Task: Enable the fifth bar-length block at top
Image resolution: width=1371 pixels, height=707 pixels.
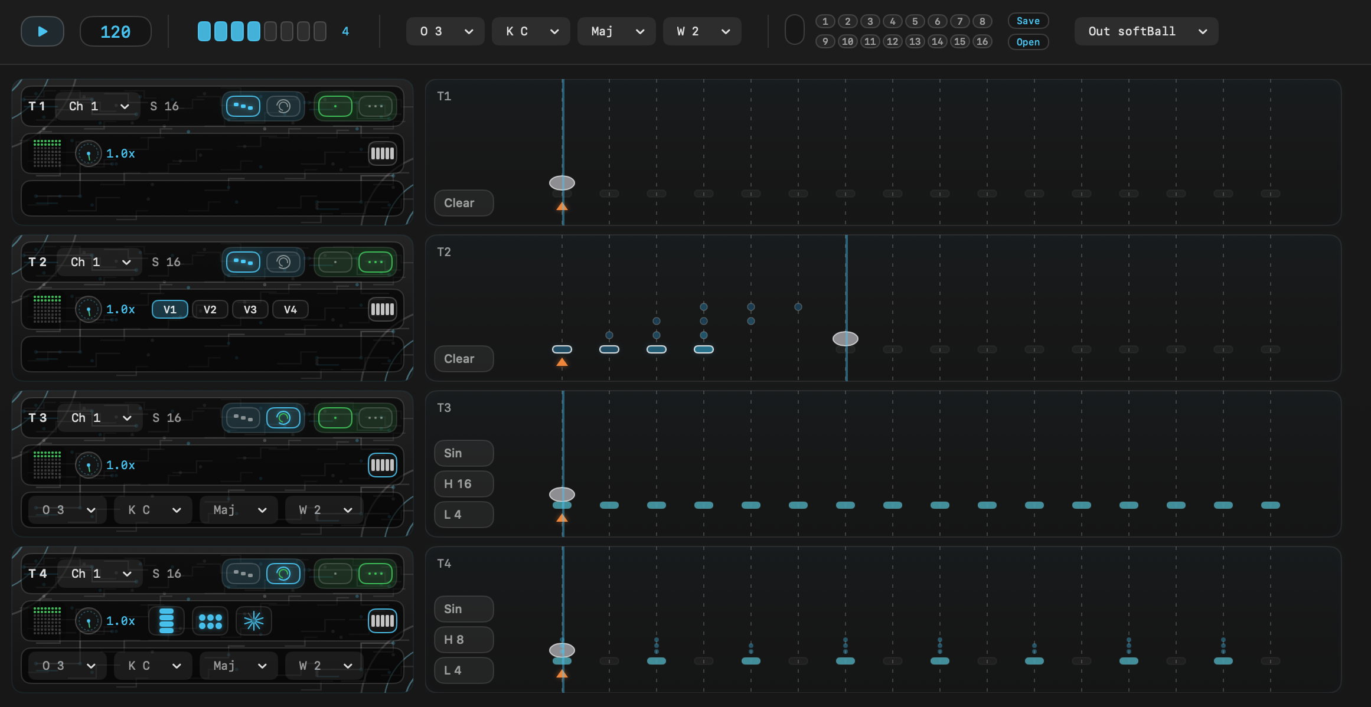Action: (x=270, y=31)
